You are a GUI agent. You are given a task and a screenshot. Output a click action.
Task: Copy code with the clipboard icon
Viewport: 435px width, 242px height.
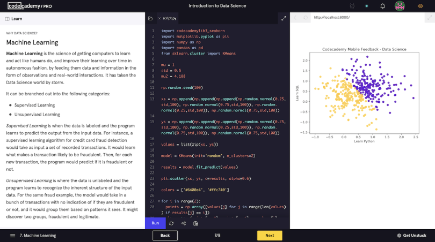pyautogui.click(x=196, y=223)
